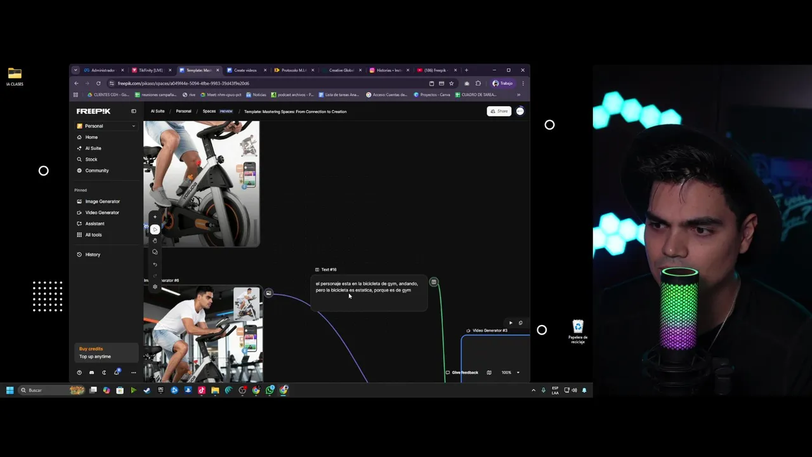Open CLIENTES CGH bookmark
812x457 pixels.
pos(108,95)
